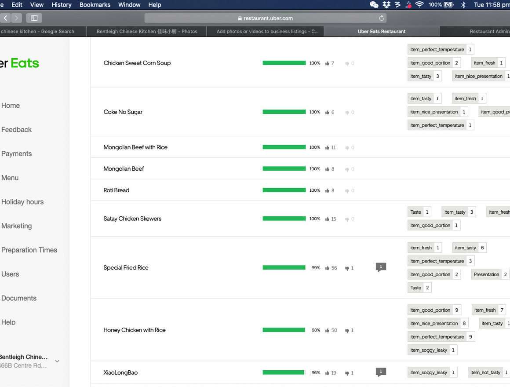Click thumbs-up icon for Satay Chicken Skewers
Screen dimensions: 510x387
point(327,219)
